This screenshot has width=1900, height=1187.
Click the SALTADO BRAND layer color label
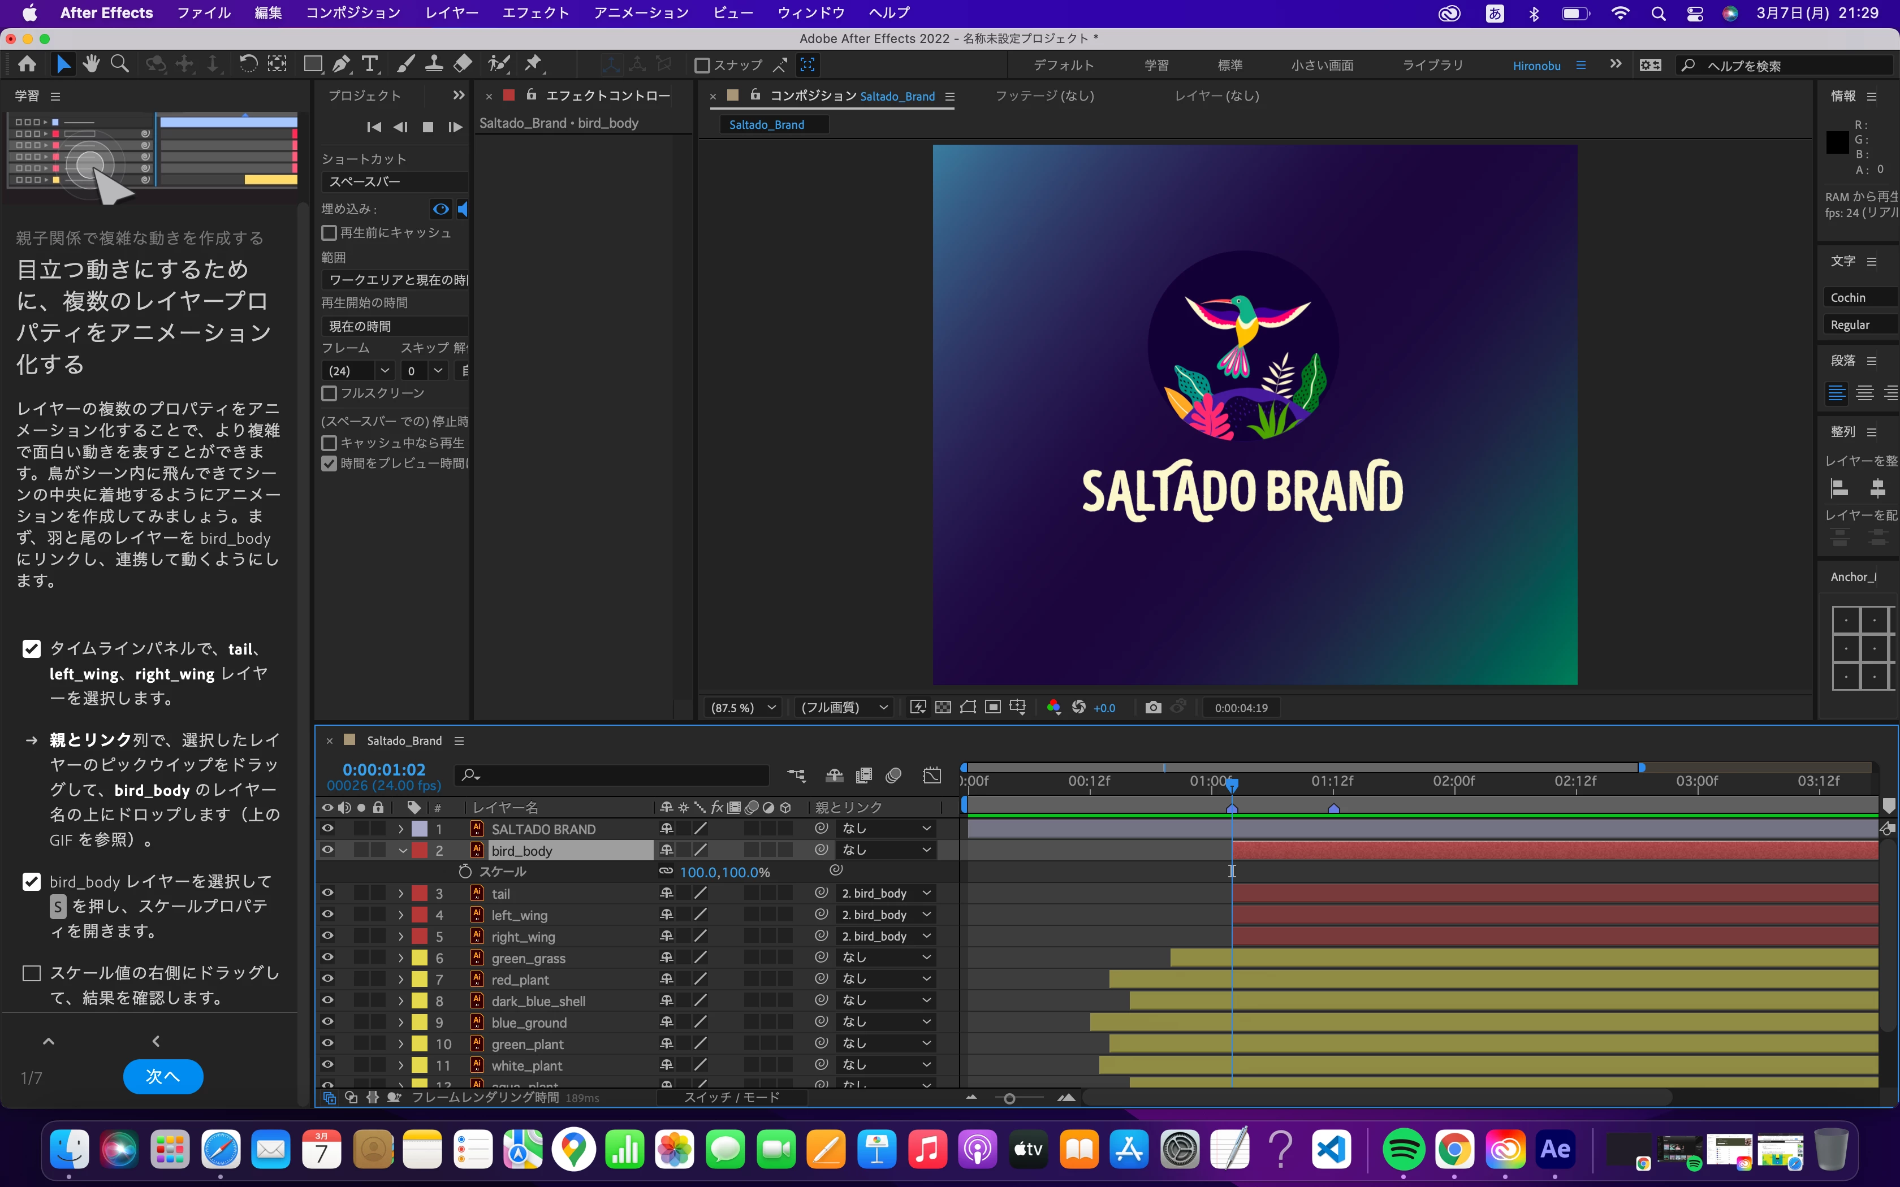(x=420, y=829)
